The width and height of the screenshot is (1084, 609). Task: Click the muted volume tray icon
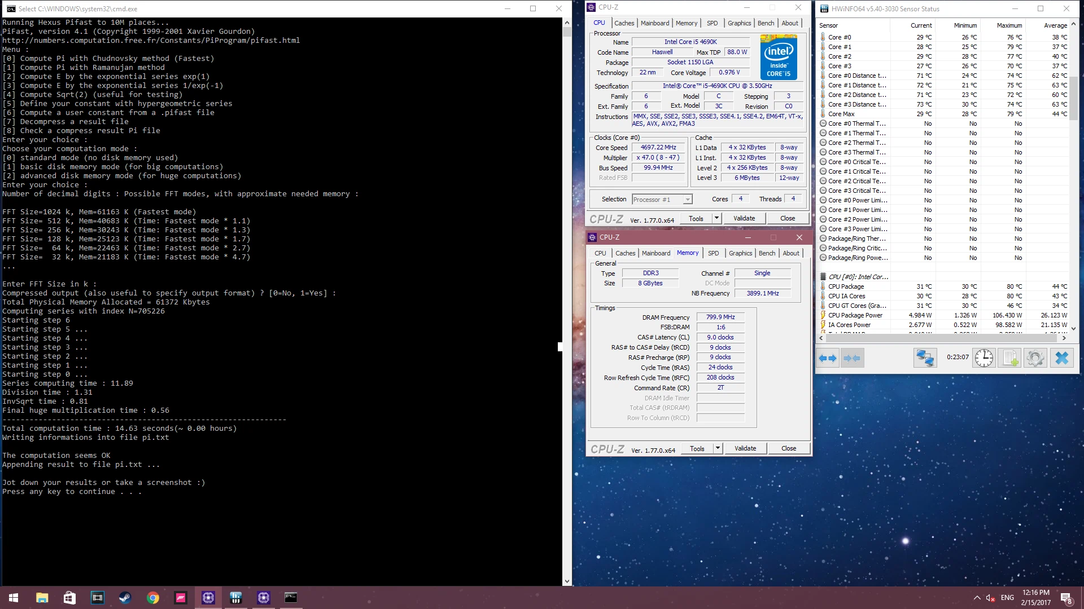click(990, 598)
